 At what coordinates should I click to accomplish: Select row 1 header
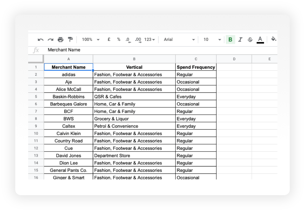coord(36,67)
